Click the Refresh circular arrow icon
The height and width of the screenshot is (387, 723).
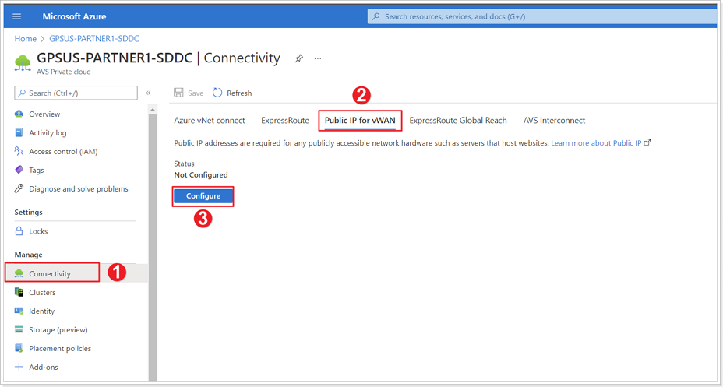tap(217, 93)
